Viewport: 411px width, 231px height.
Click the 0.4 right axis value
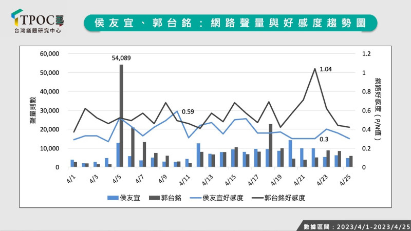(x=366, y=129)
